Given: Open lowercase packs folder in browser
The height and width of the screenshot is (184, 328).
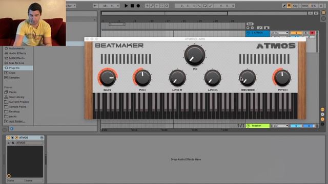Looking at the screenshot, I should click(12, 117).
